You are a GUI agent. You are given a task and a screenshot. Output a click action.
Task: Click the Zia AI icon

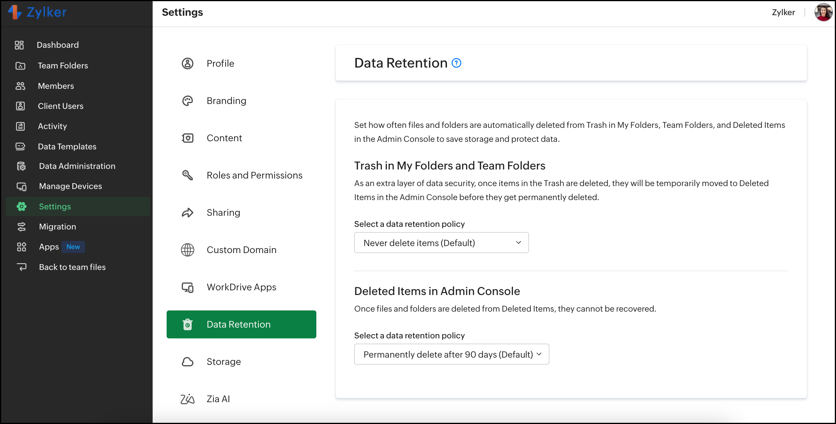[x=187, y=399]
